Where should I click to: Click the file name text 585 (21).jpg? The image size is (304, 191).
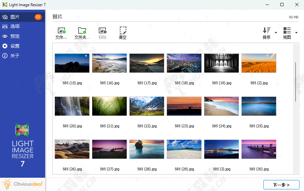pyautogui.click(x=110, y=126)
